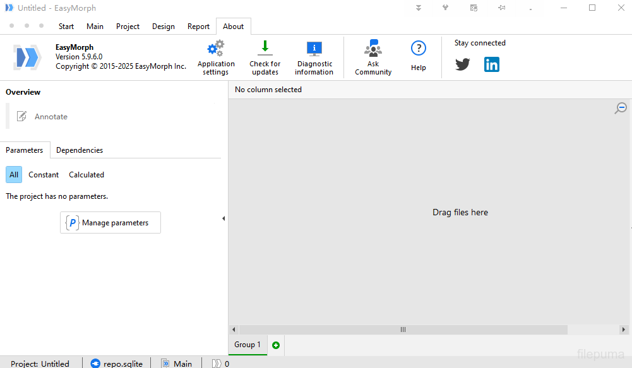This screenshot has height=368, width=632.
Task: Filter parameters by Constant
Action: click(44, 175)
